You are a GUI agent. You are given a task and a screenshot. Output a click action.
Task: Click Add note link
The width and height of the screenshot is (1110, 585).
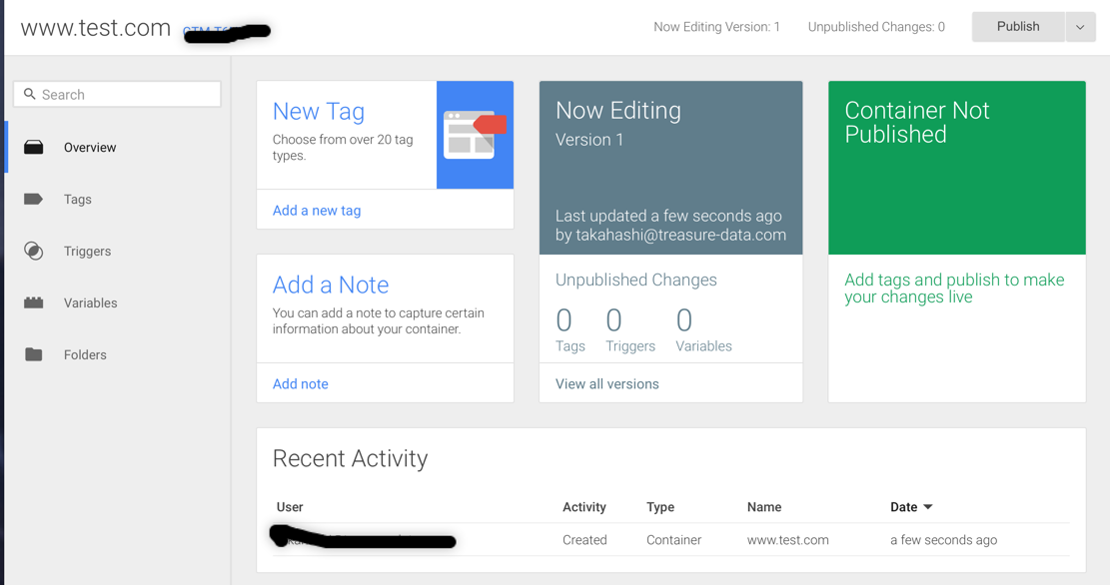pyautogui.click(x=300, y=383)
